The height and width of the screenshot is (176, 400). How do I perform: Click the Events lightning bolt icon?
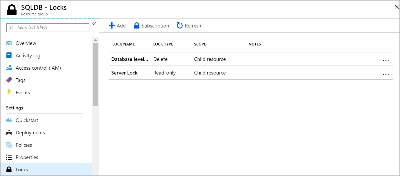pyautogui.click(x=9, y=92)
